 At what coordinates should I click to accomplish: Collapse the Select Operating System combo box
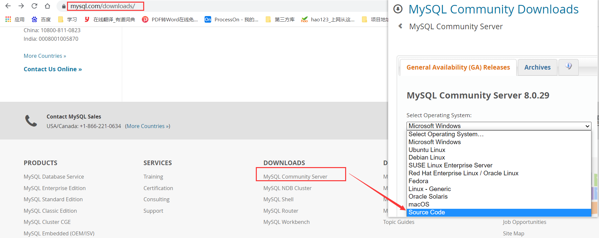499,126
